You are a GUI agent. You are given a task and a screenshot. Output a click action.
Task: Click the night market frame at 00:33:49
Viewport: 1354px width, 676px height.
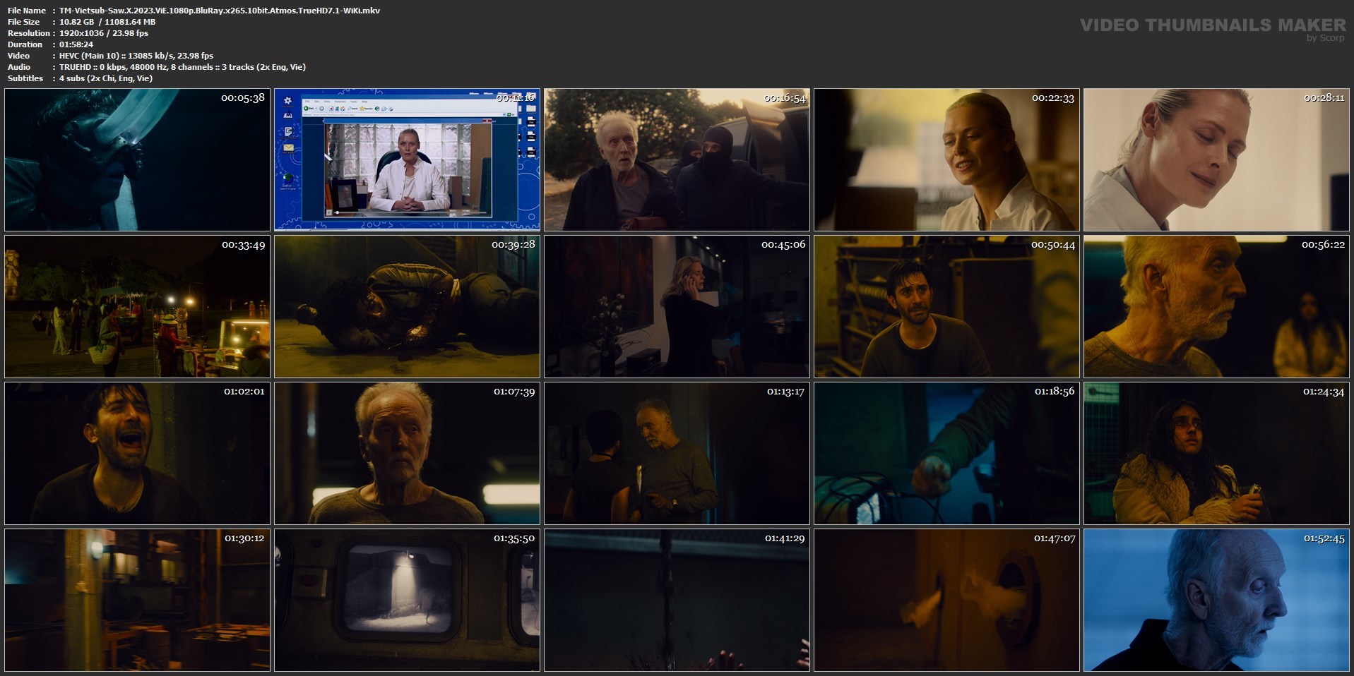click(x=137, y=306)
